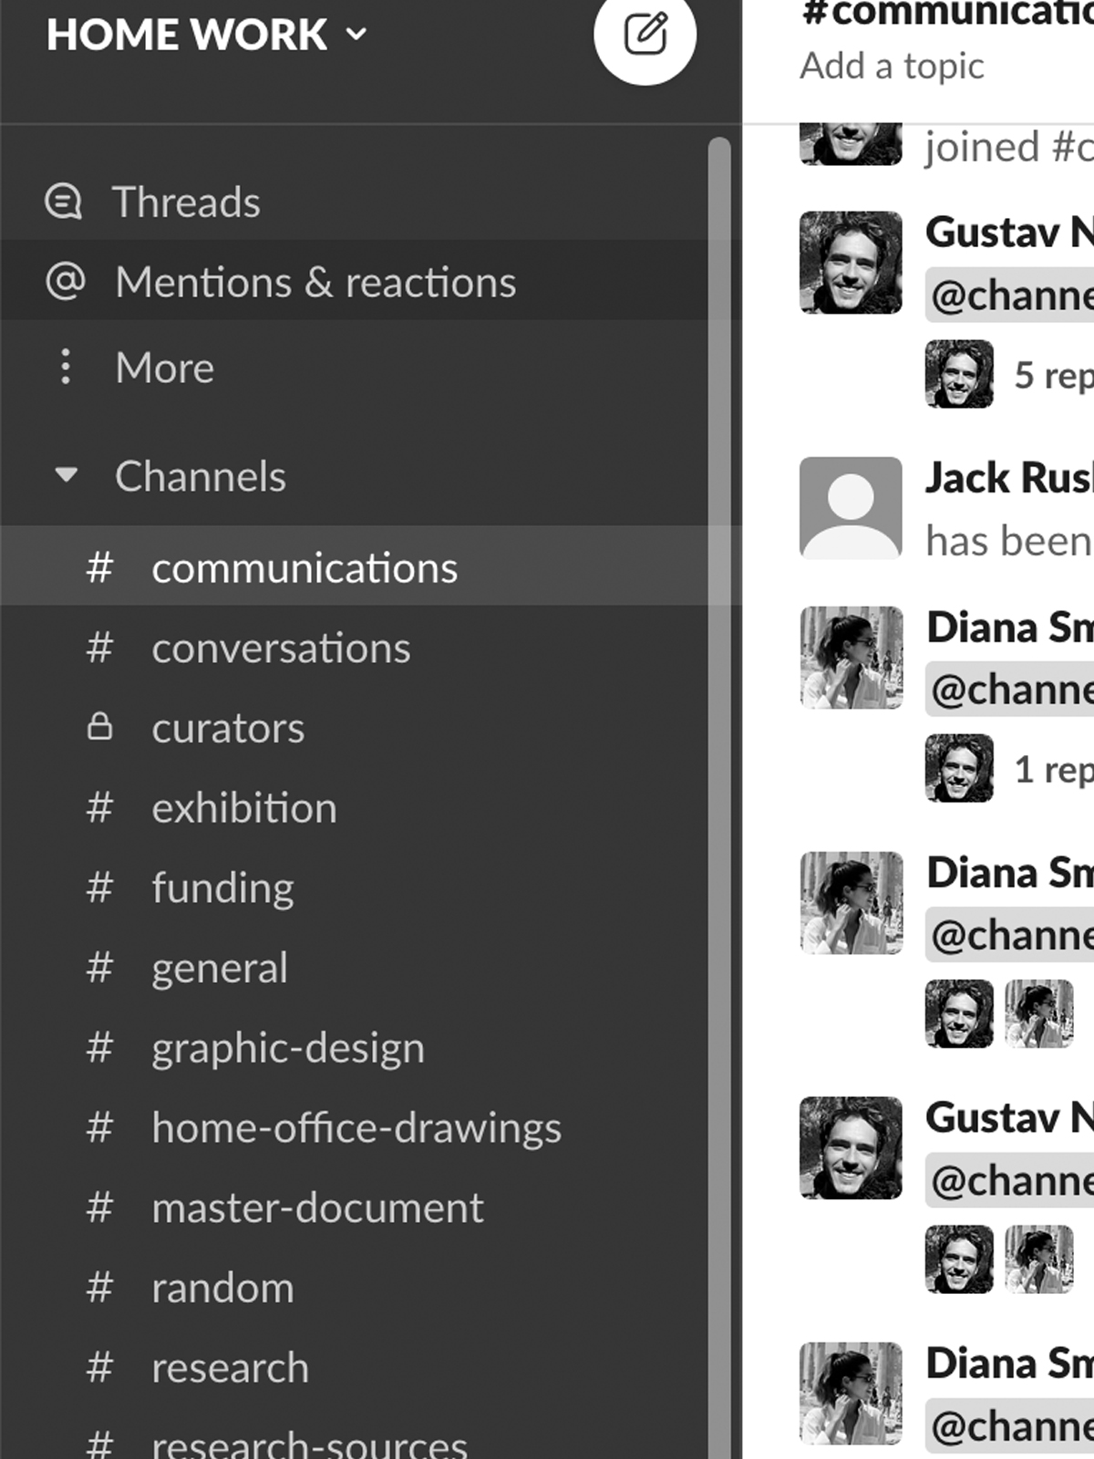This screenshot has width=1094, height=1459.
Task: Click the three-dot More icon
Action: tap(66, 367)
